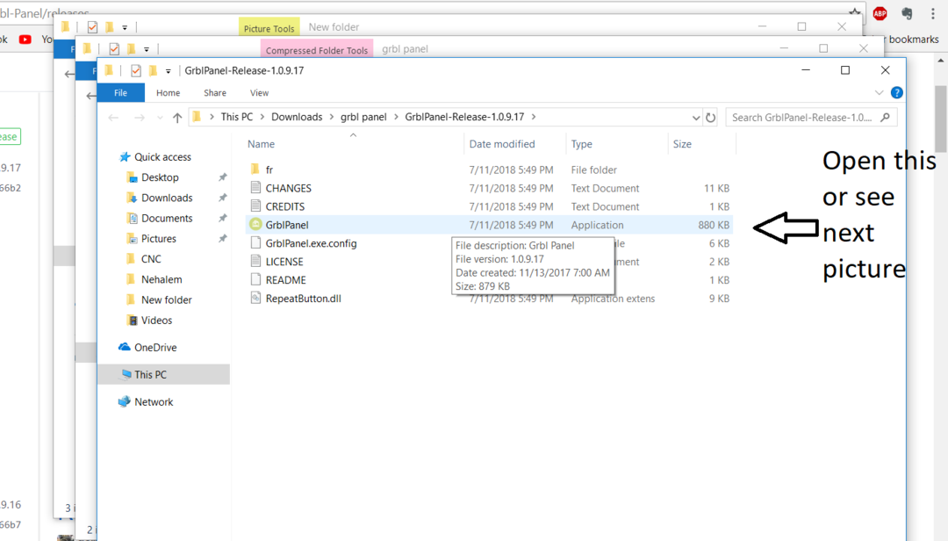Click the Up directory arrow

pyautogui.click(x=177, y=118)
